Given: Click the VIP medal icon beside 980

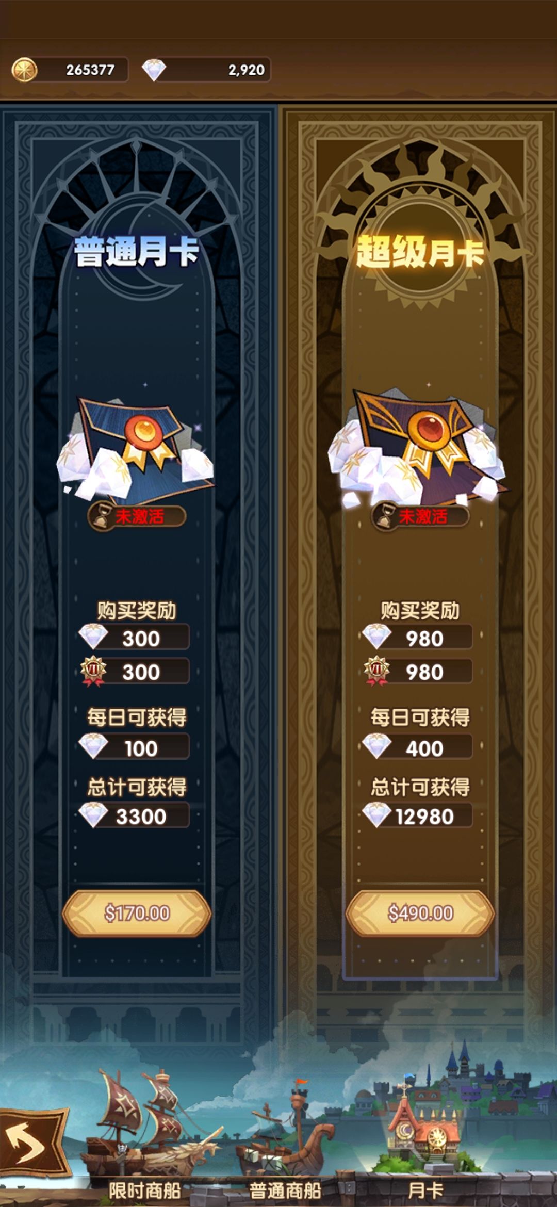Looking at the screenshot, I should tap(376, 671).
